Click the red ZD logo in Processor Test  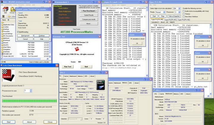(x=77, y=49)
